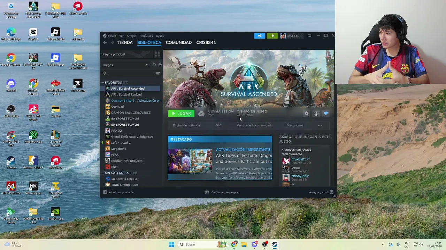Viewport: 446px width, 250px height.
Task: Open the CapCut desktop shortcut
Action: pos(33,34)
